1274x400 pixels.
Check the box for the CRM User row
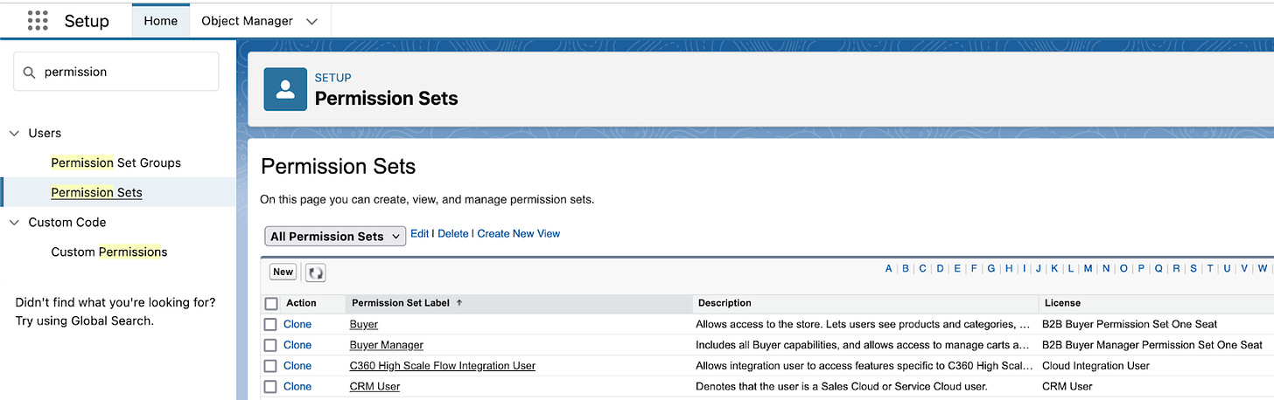(271, 386)
